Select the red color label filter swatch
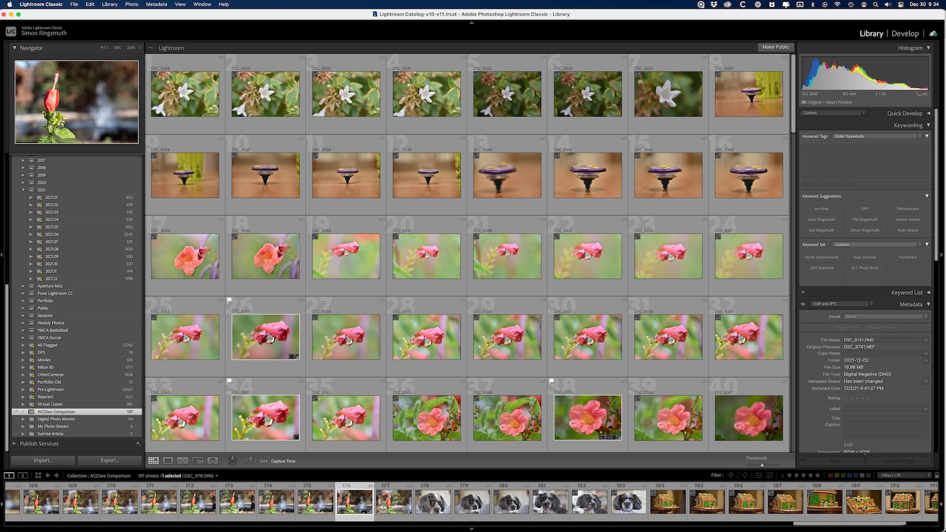The height and width of the screenshot is (532, 946). [x=830, y=475]
